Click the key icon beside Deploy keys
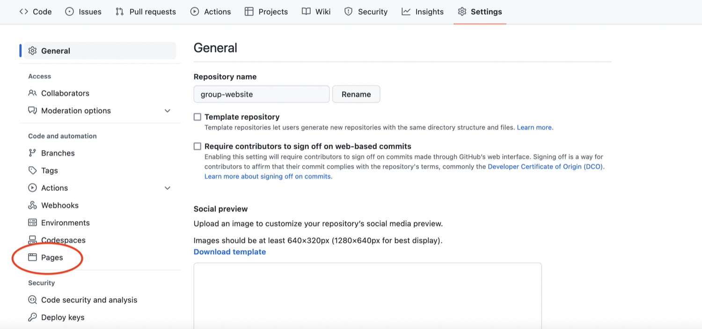The height and width of the screenshot is (329, 702). tap(32, 317)
